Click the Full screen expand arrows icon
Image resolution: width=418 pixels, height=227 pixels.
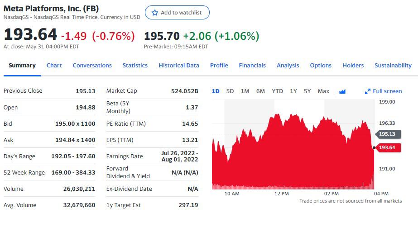point(368,91)
